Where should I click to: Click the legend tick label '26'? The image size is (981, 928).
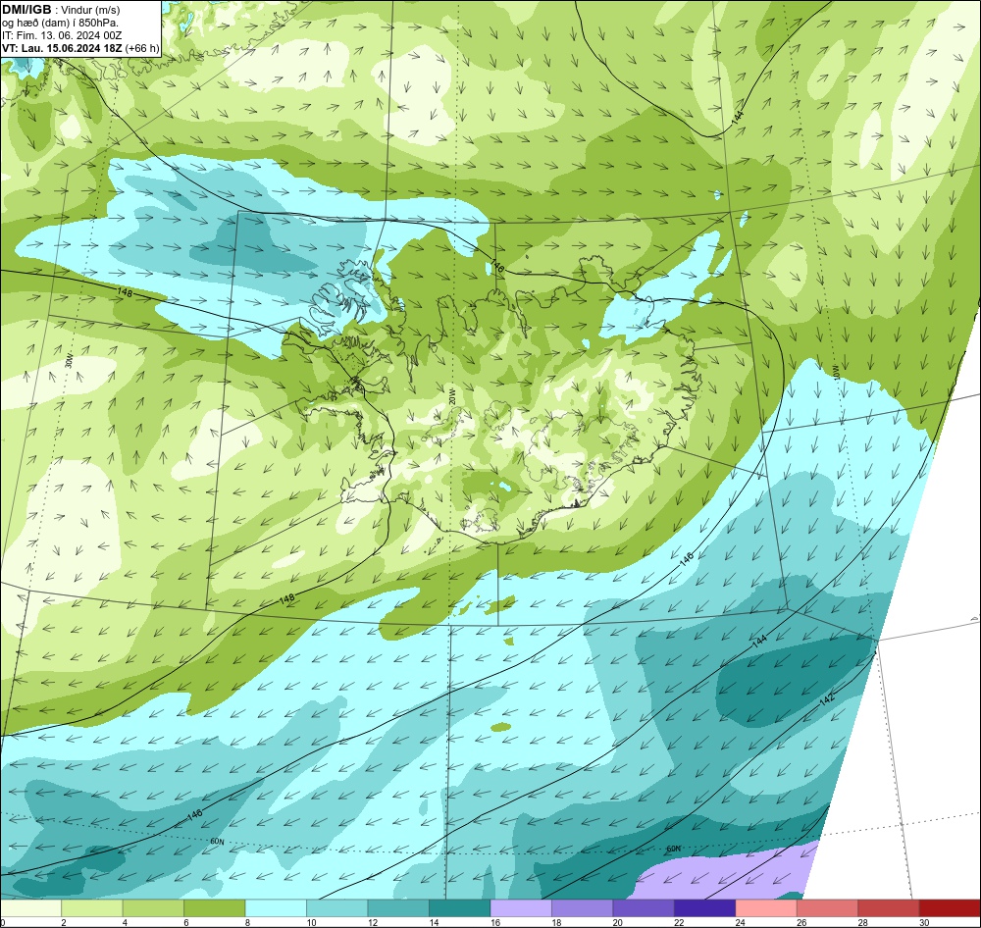coord(801,922)
